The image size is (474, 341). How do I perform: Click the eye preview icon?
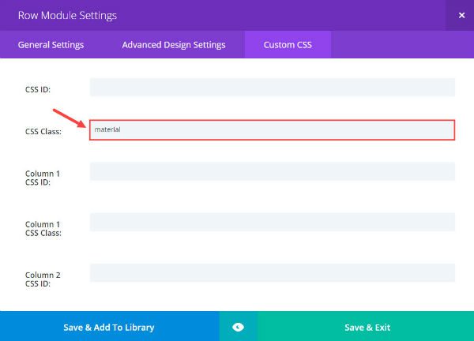coord(238,327)
